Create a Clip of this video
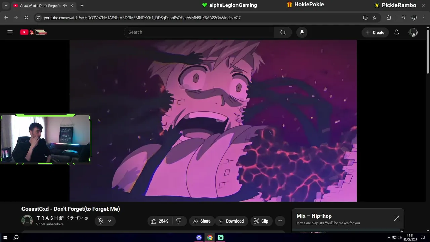 261,221
